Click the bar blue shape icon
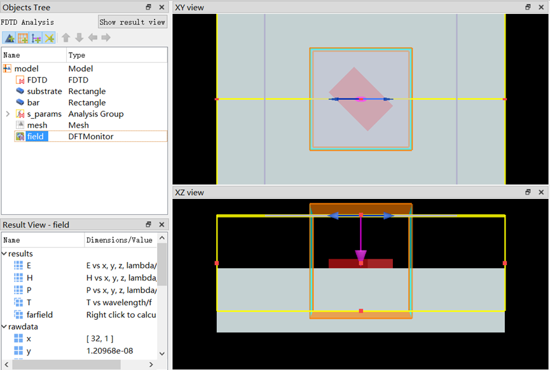550x370 pixels. 20,102
